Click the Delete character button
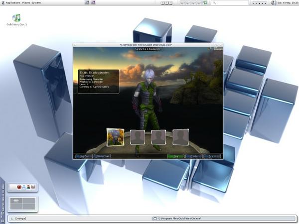 click(x=212, y=156)
